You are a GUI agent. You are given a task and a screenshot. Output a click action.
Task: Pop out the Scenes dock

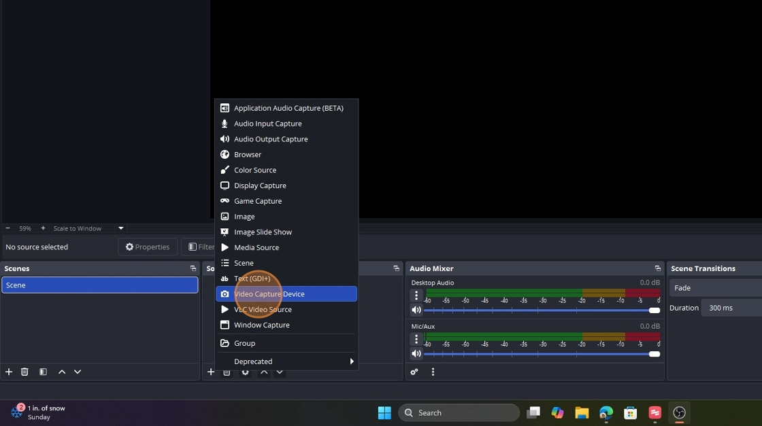point(193,268)
